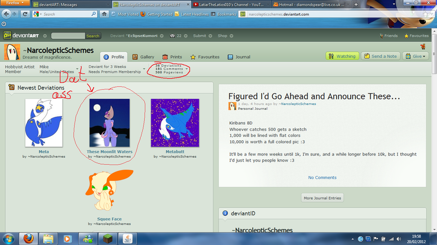Click the Send a Note button

381,56
